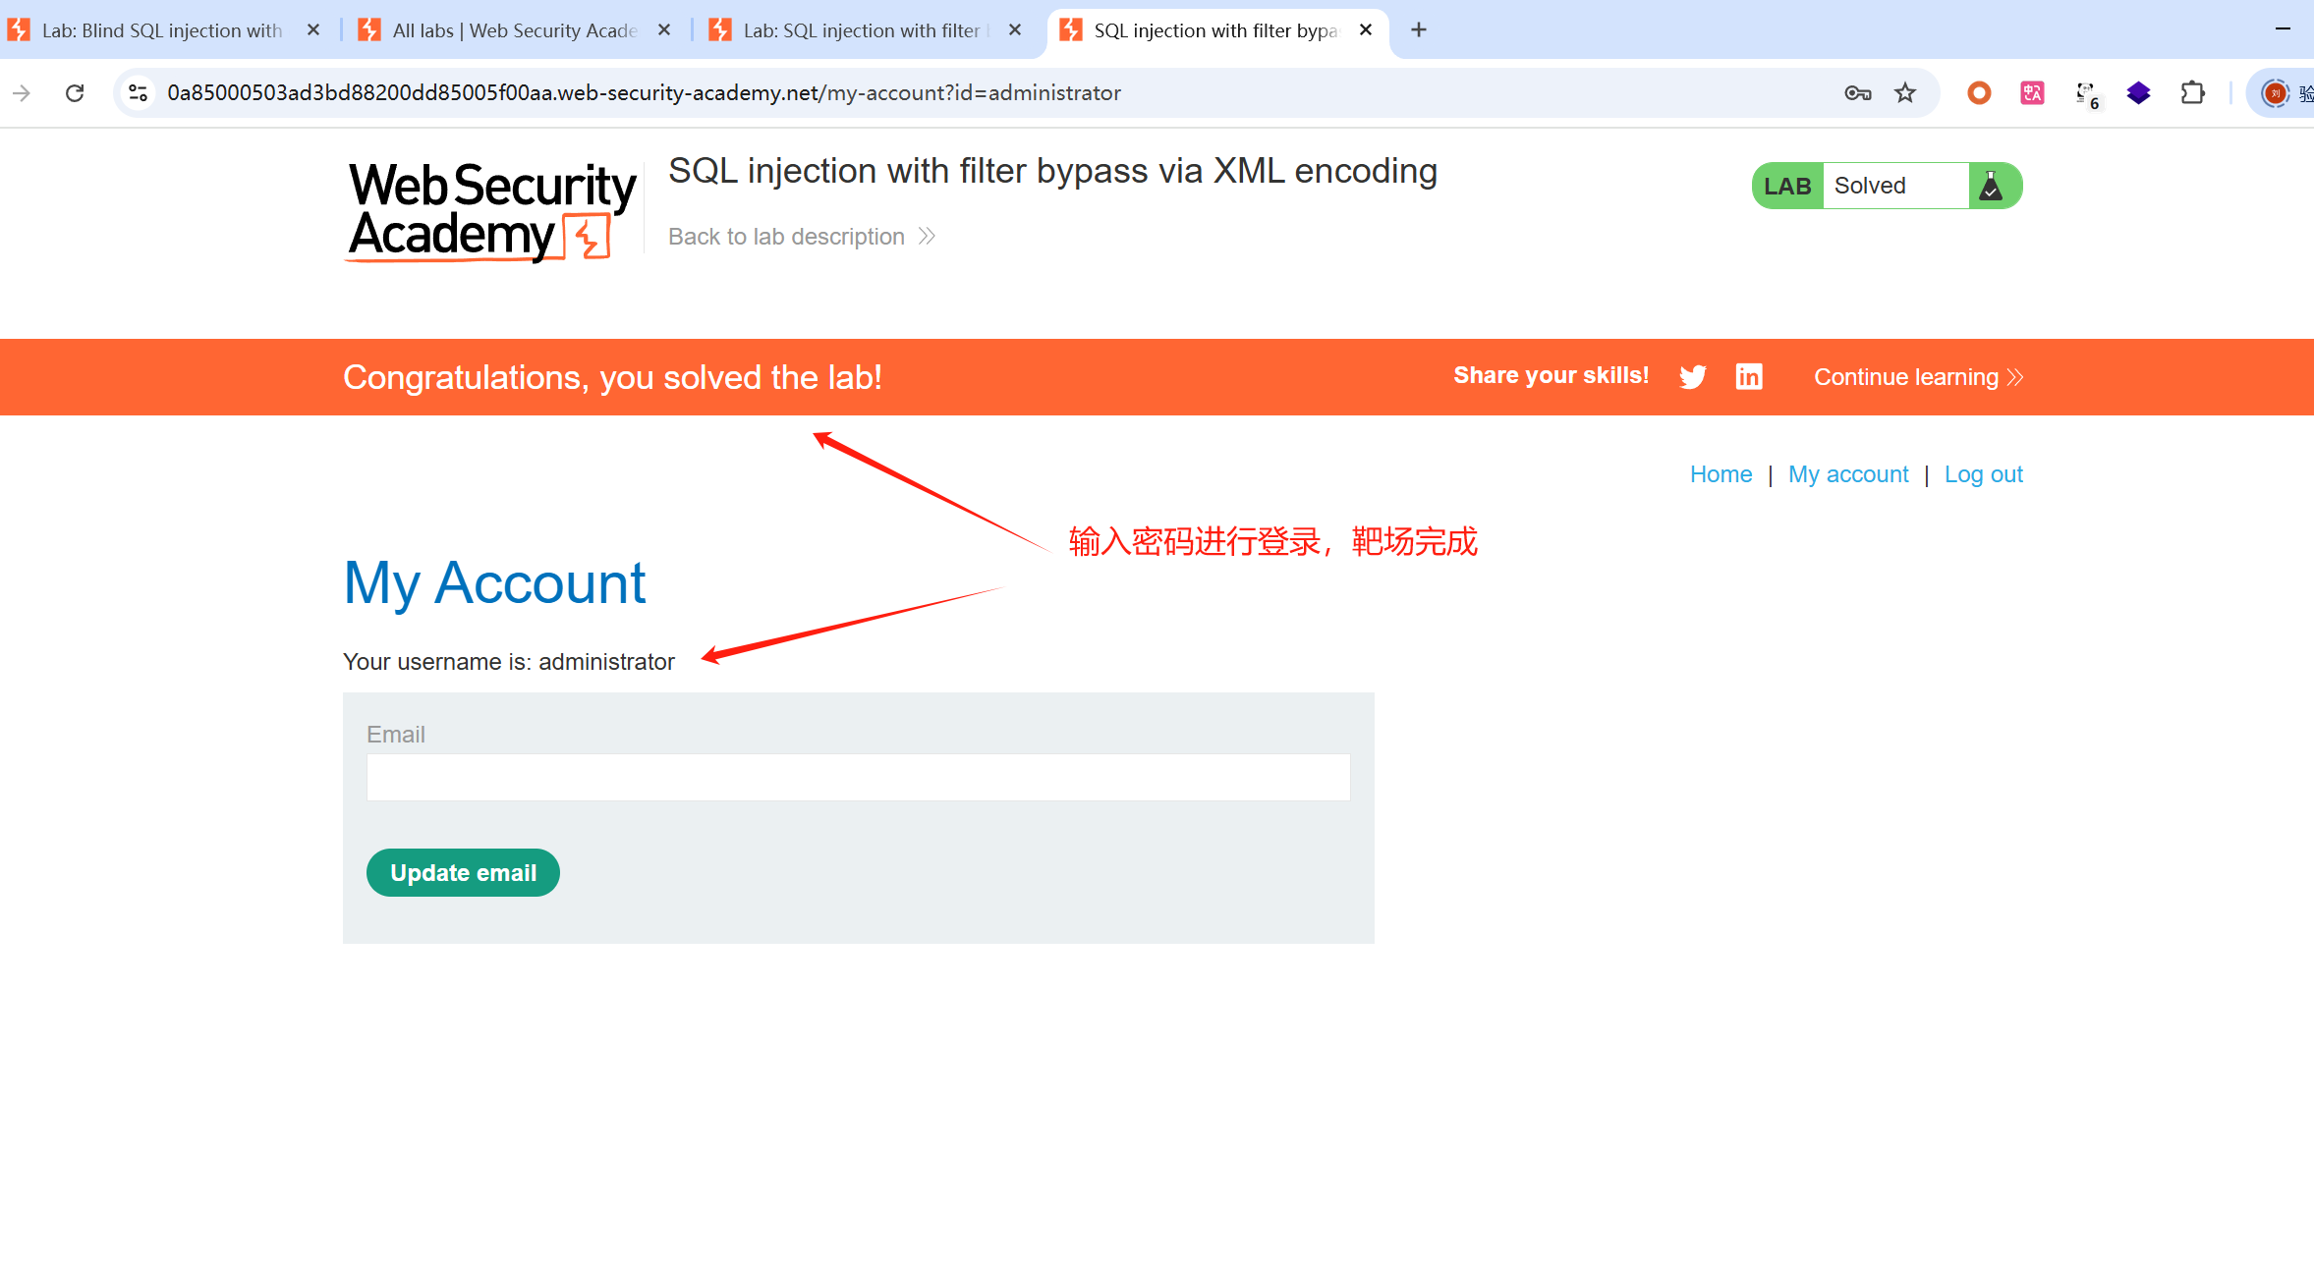Open a new browser tab
The height and width of the screenshot is (1264, 2314).
point(1419,30)
